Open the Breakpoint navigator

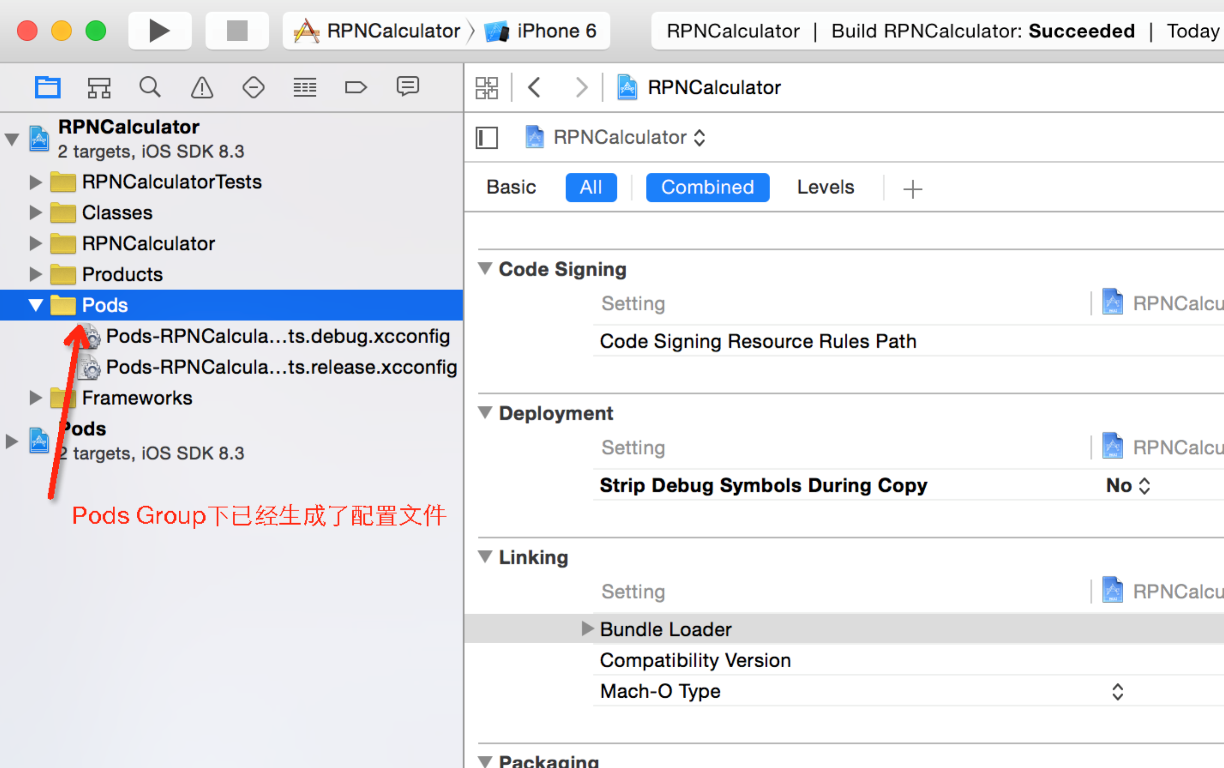(x=356, y=87)
